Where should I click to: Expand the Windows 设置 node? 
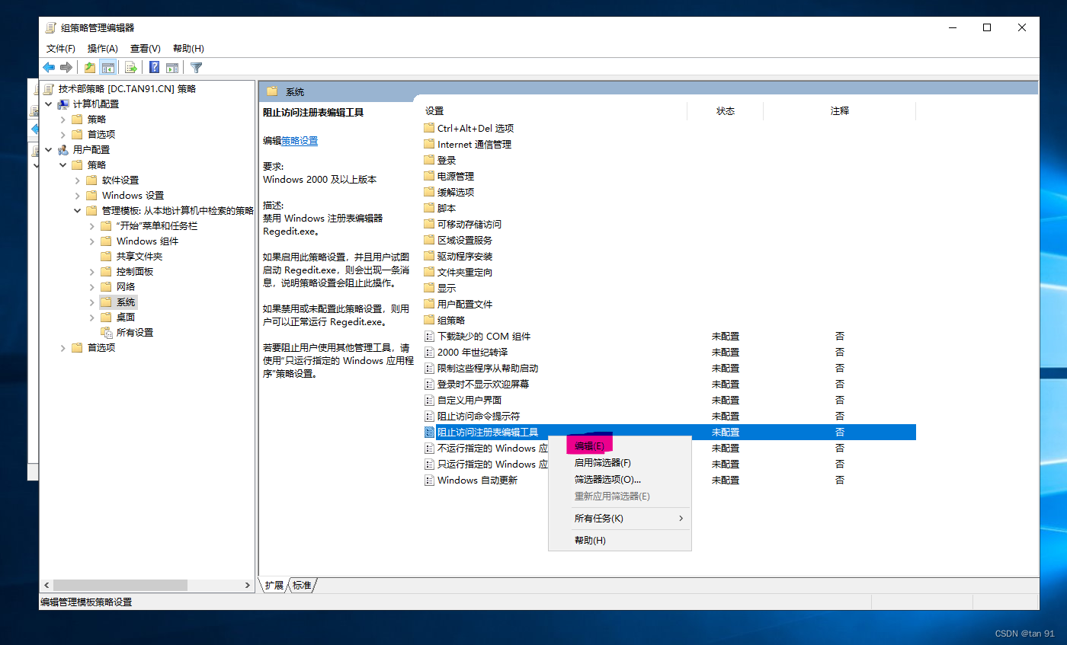(78, 195)
